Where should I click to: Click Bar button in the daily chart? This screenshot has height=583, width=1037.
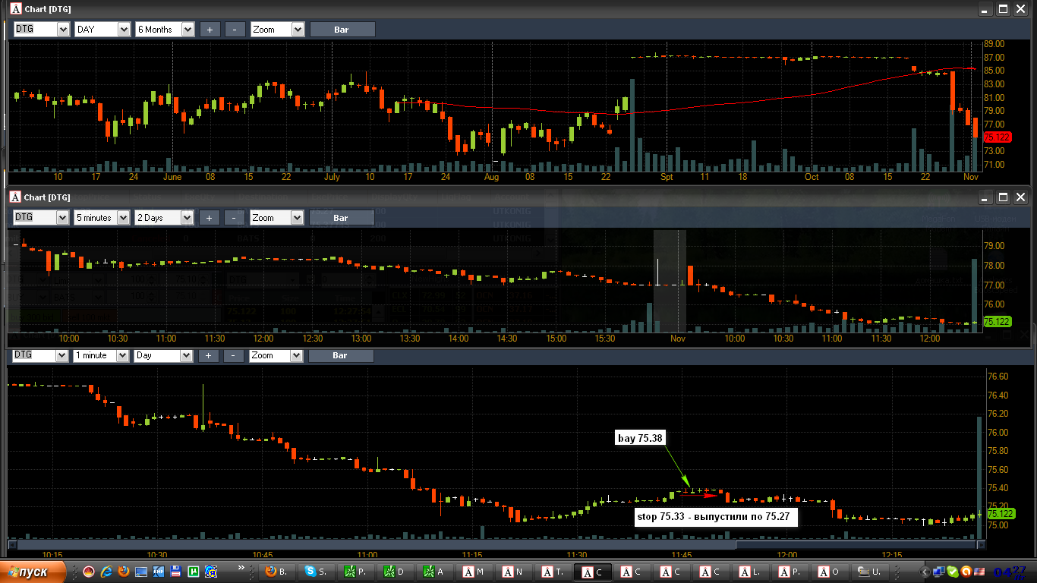(342, 30)
